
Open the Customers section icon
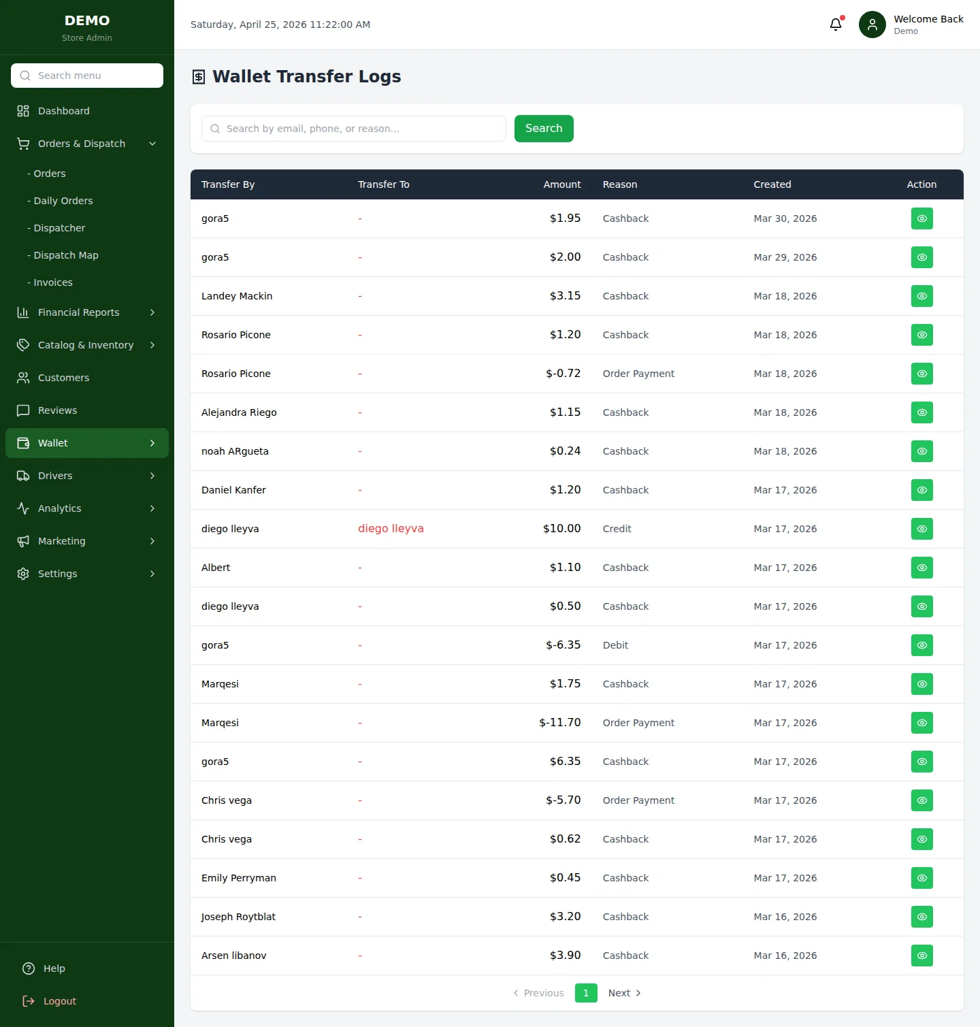pos(24,377)
